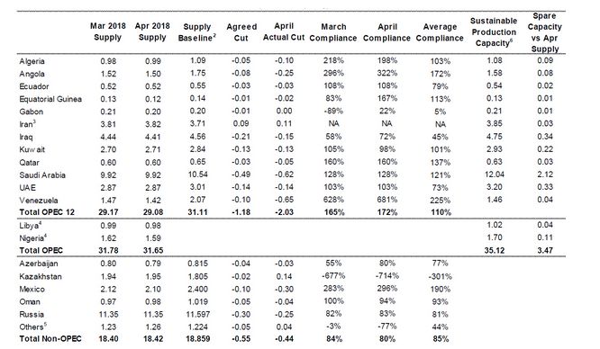Select the Venezuela row label
The image size is (600, 349).
[39, 201]
